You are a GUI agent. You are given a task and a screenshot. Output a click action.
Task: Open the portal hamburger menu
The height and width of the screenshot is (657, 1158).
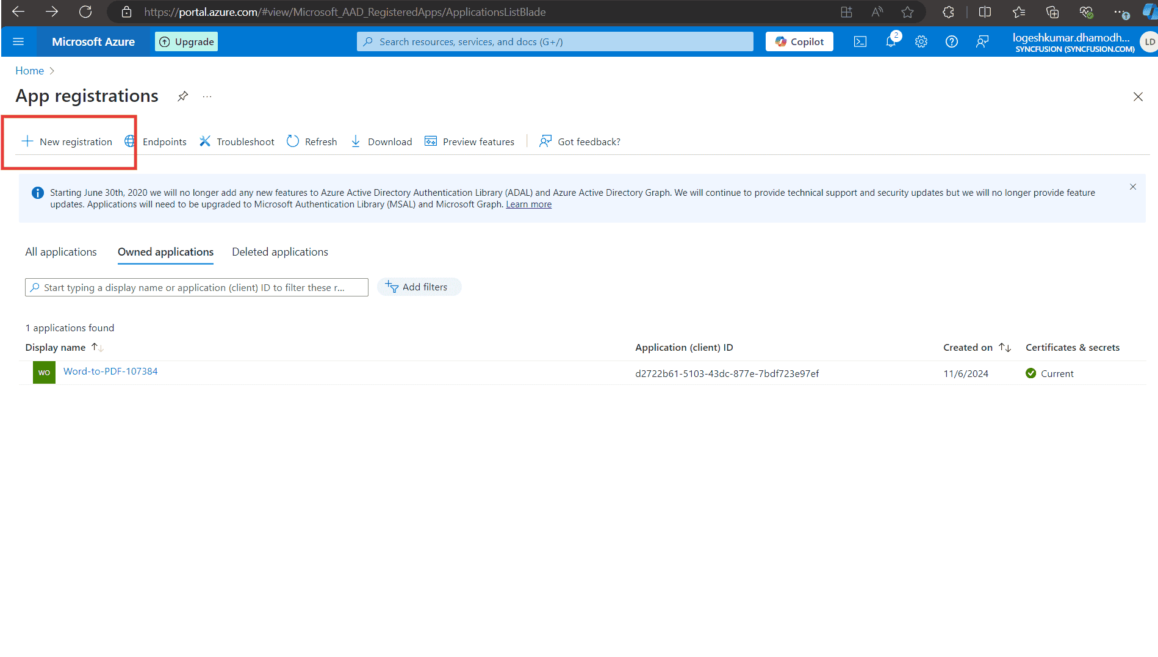[18, 41]
